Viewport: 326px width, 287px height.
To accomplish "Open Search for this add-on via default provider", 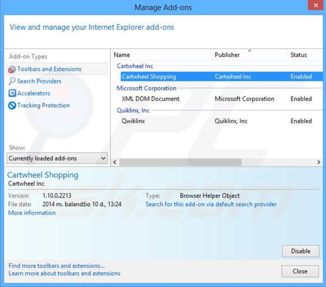I will pos(211,205).
